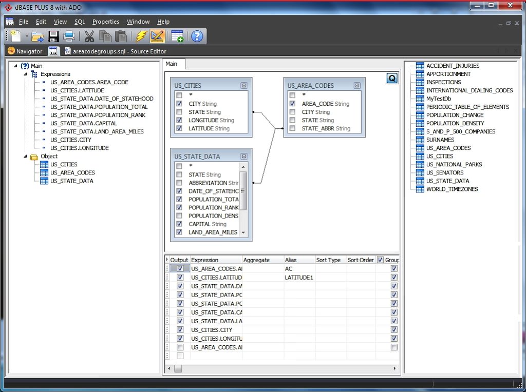The image size is (526, 392).
Task: Click the horizontal scrollbar thumb in grid
Action: click(x=178, y=368)
